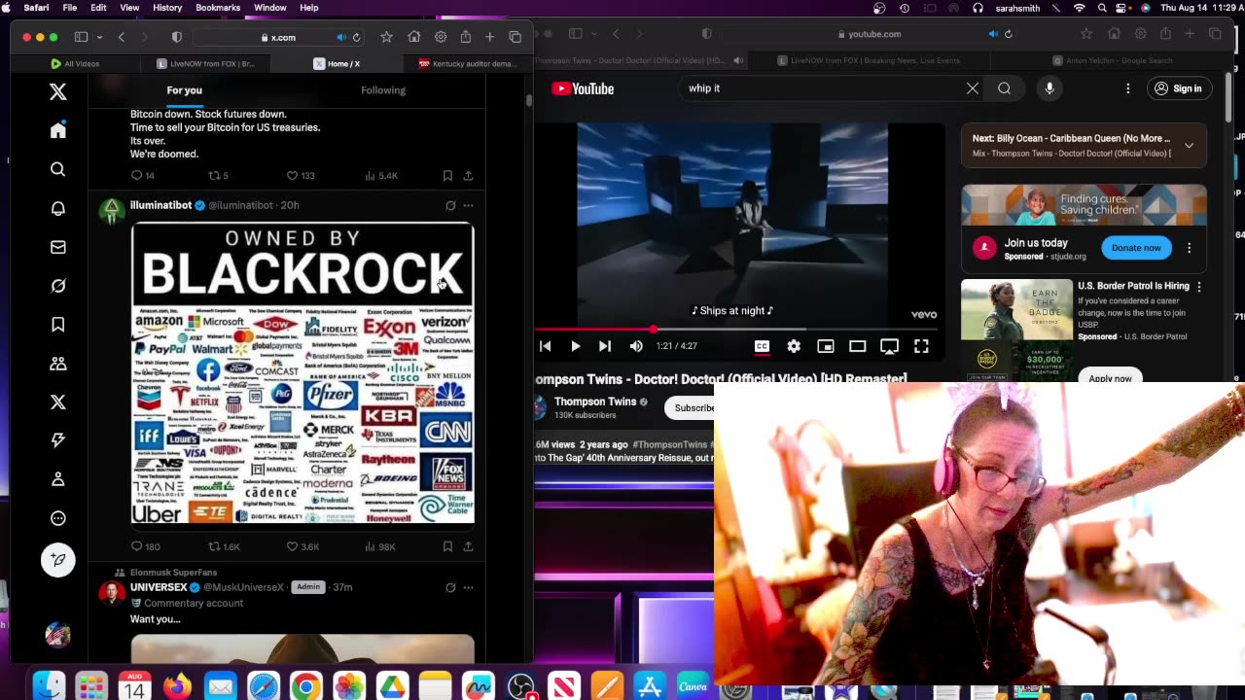Viewport: 1245px width, 700px height.
Task: Expand the Next Billy Ocean playlist panel
Action: click(1189, 146)
